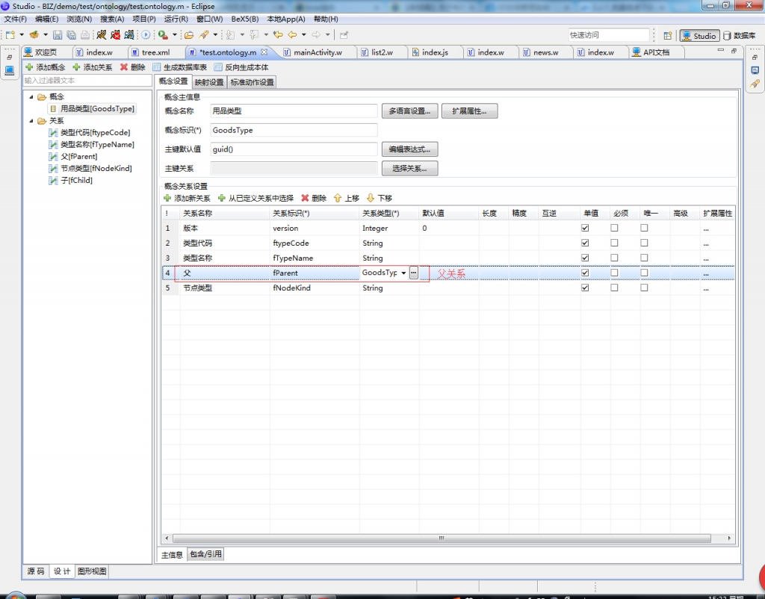
Task: Click the New file wizard icon
Action: point(10,35)
